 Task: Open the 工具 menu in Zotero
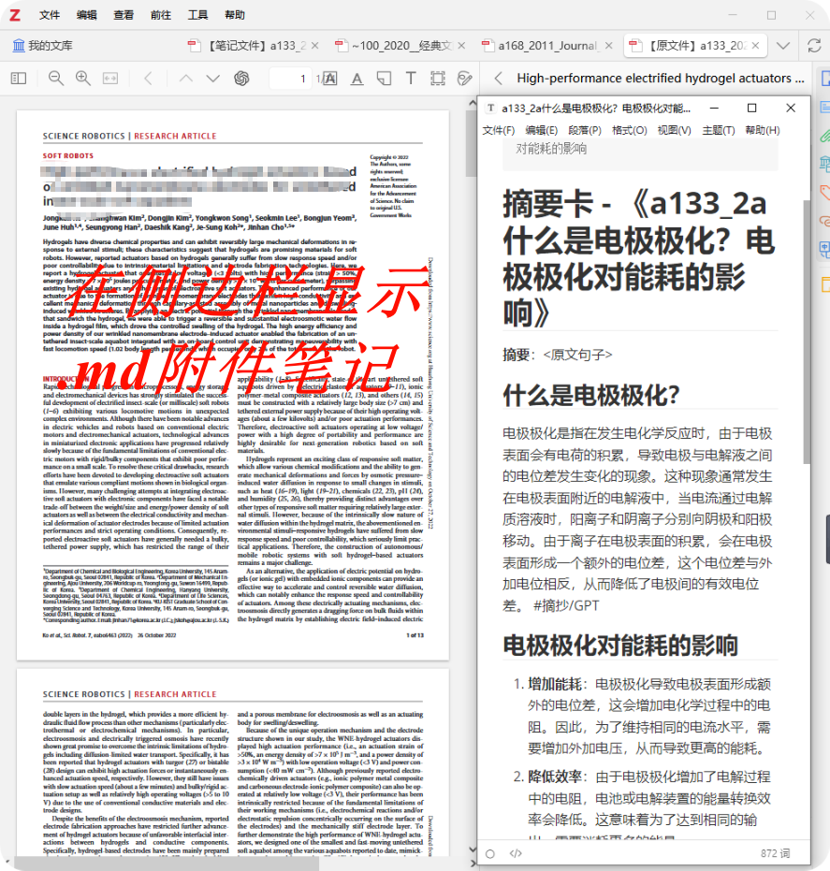pyautogui.click(x=197, y=15)
